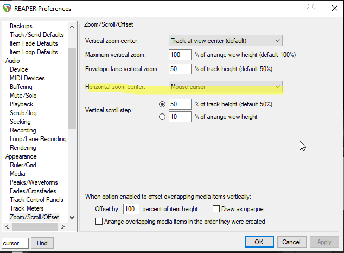The height and width of the screenshot is (253, 344).
Task: Close the REAPER Preferences dialog
Action: pos(335,8)
